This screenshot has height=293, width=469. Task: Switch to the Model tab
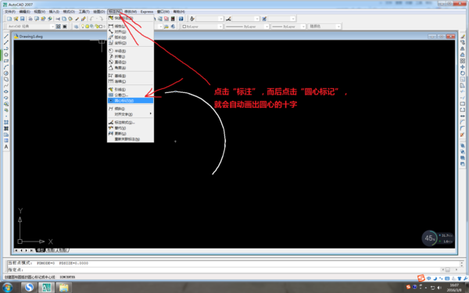pos(40,250)
